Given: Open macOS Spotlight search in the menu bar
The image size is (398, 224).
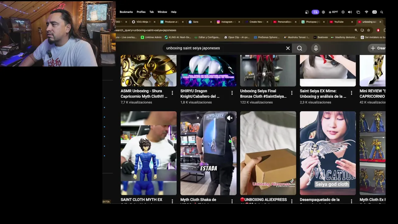Looking at the screenshot, I should tap(382, 12).
